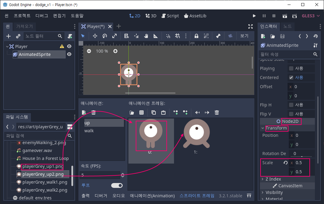
Task: Switch to the Script workspace
Action: point(170,16)
